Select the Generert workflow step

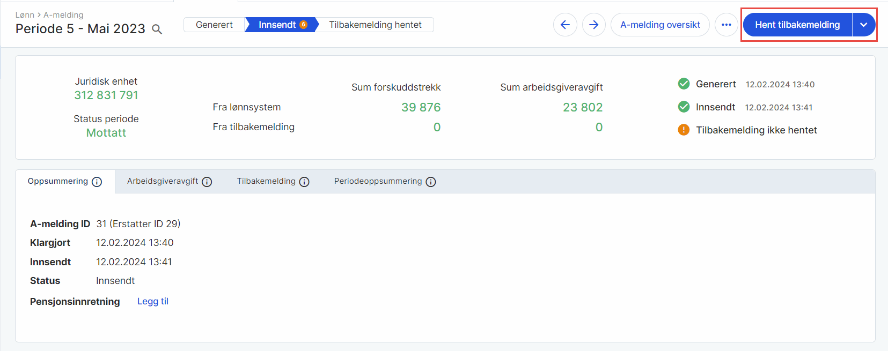[x=214, y=25]
